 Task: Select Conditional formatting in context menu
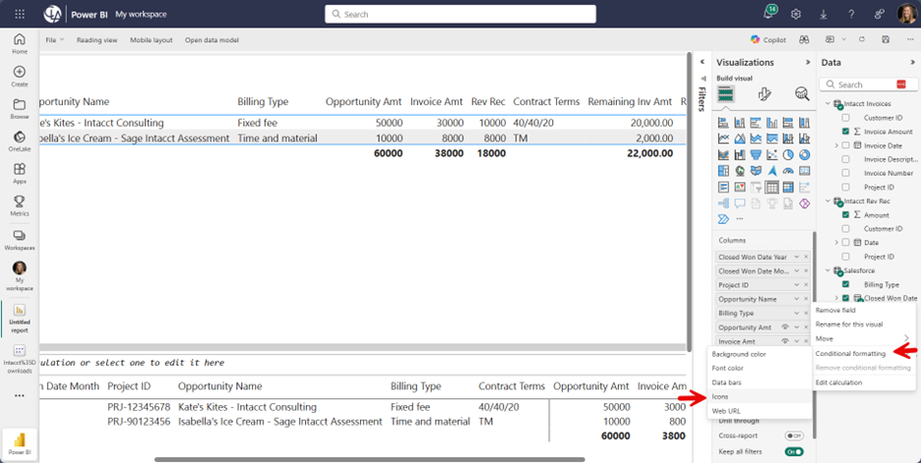tap(850, 353)
